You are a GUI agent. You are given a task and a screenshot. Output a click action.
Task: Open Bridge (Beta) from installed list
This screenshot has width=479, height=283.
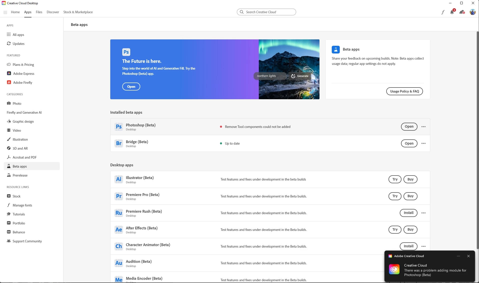[x=409, y=143]
